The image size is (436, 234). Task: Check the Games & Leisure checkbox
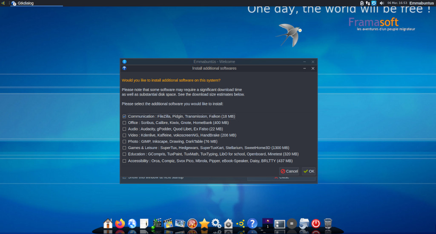pyautogui.click(x=124, y=148)
